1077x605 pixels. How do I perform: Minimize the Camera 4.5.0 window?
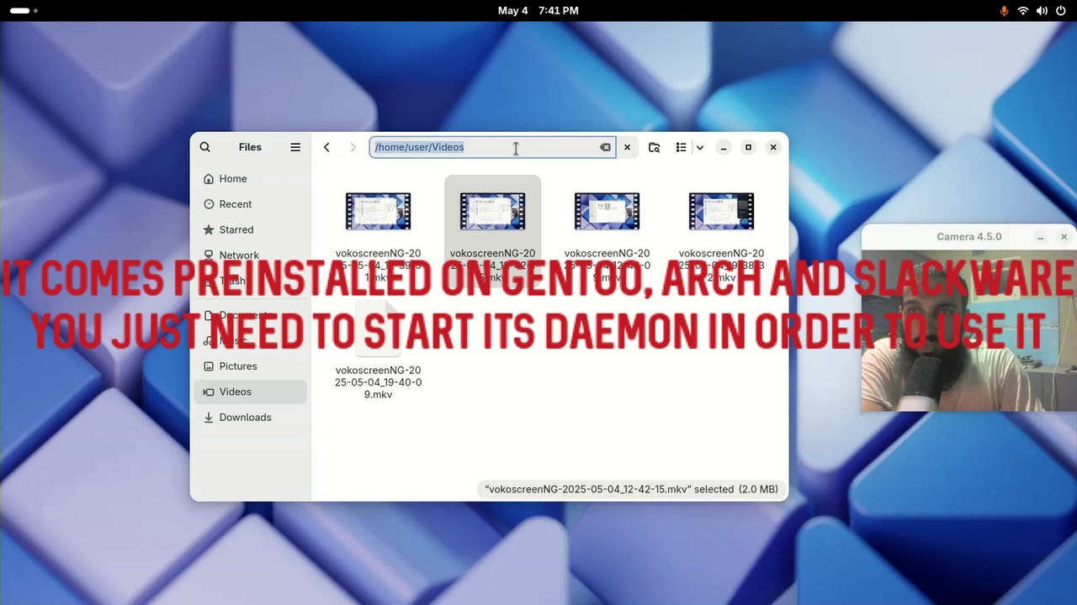click(x=1040, y=237)
